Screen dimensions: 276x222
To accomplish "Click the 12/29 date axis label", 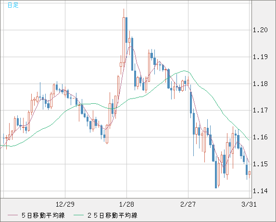I will [65, 204].
